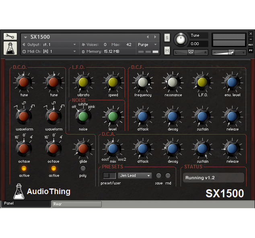Toggle the second oscillator active LED

coord(53,168)
